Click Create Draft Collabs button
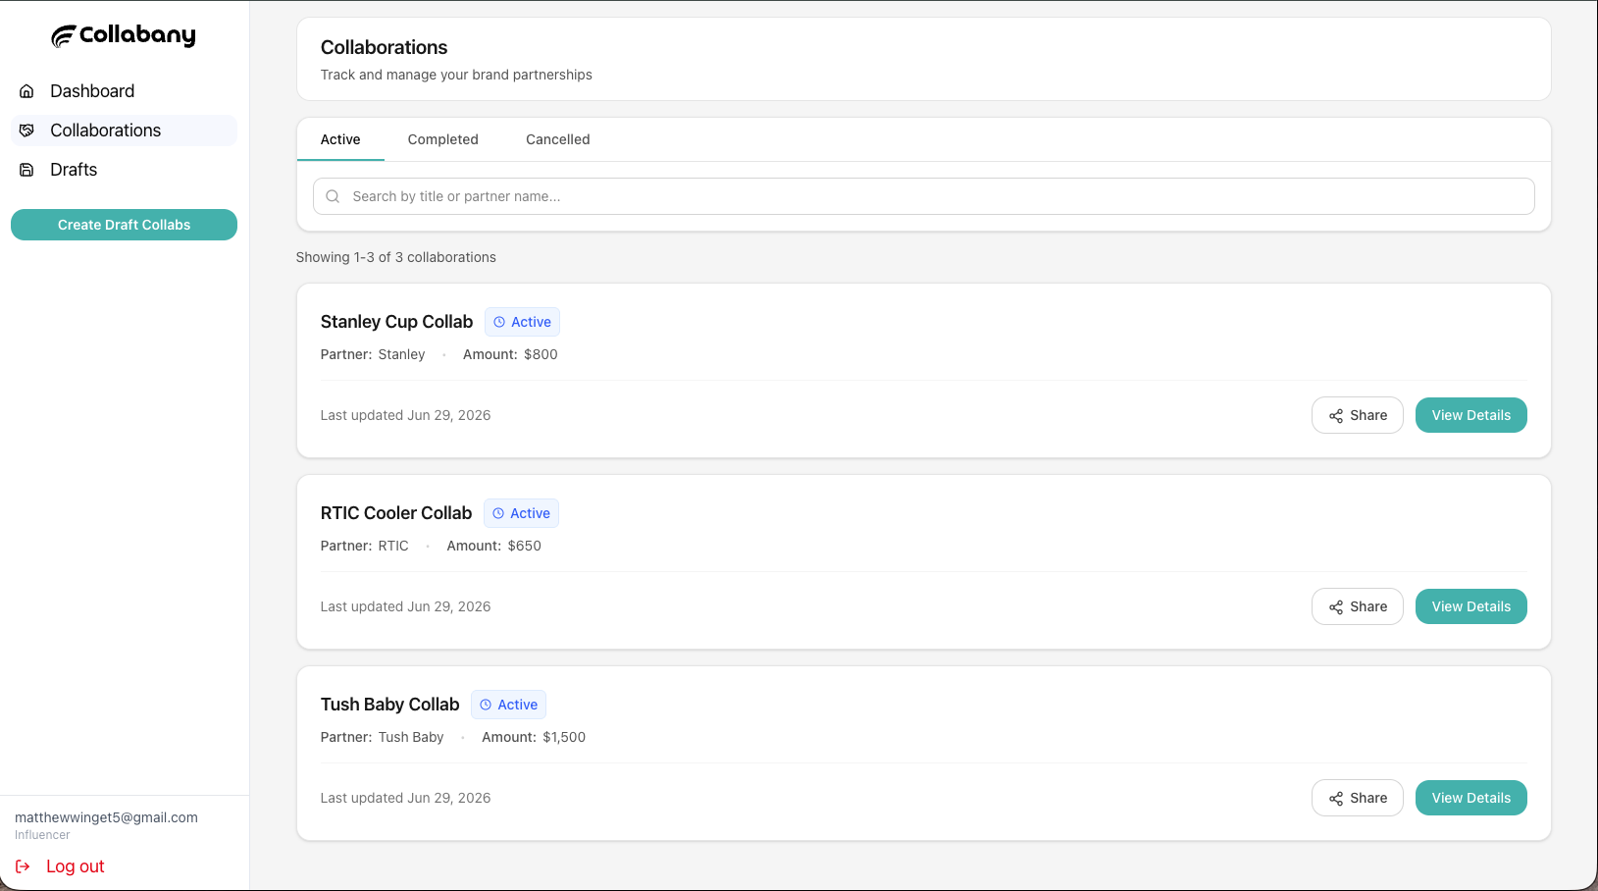Image resolution: width=1598 pixels, height=891 pixels. point(124,225)
